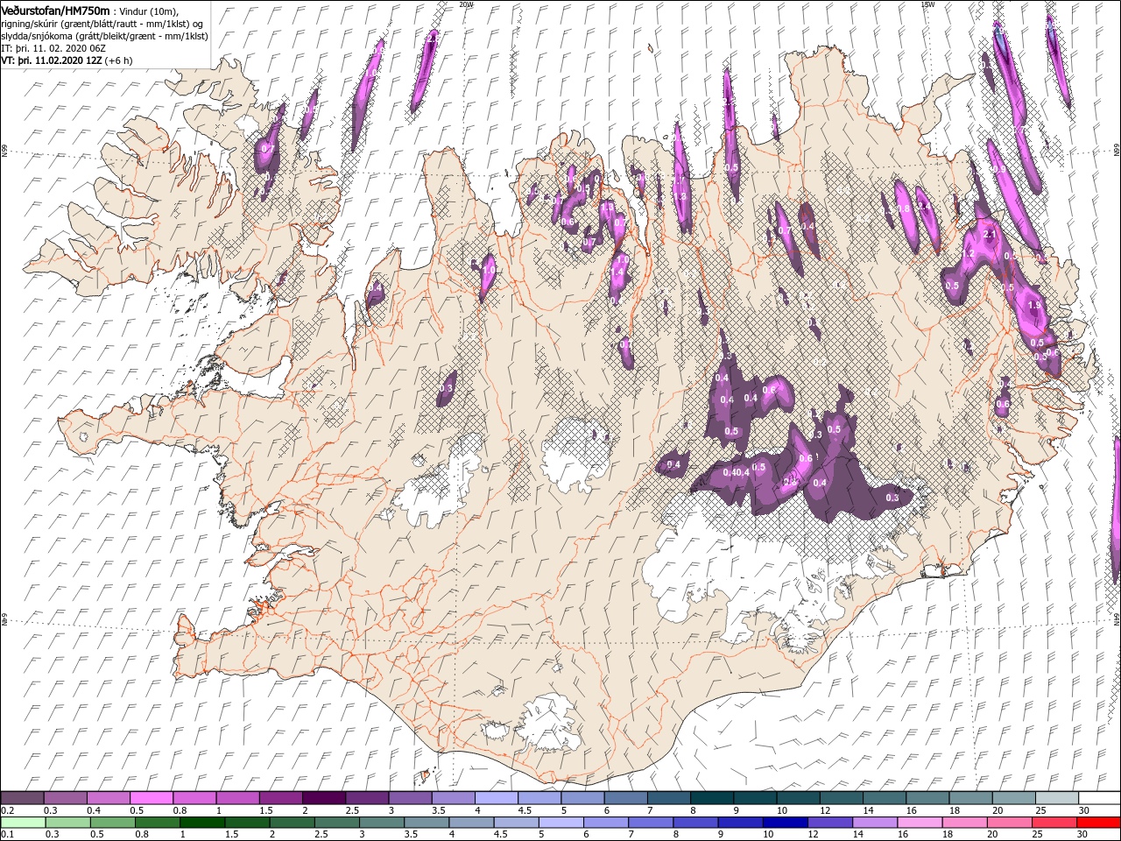Select the bottom-row legend swatch starting at 4
This screenshot has width=1121, height=841.
point(471,823)
